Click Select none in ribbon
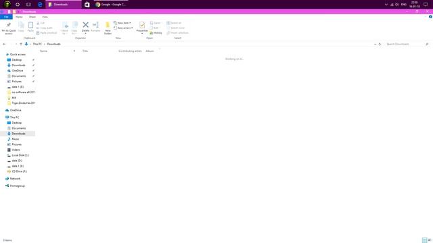The width and height of the screenshot is (433, 243). pos(176,28)
